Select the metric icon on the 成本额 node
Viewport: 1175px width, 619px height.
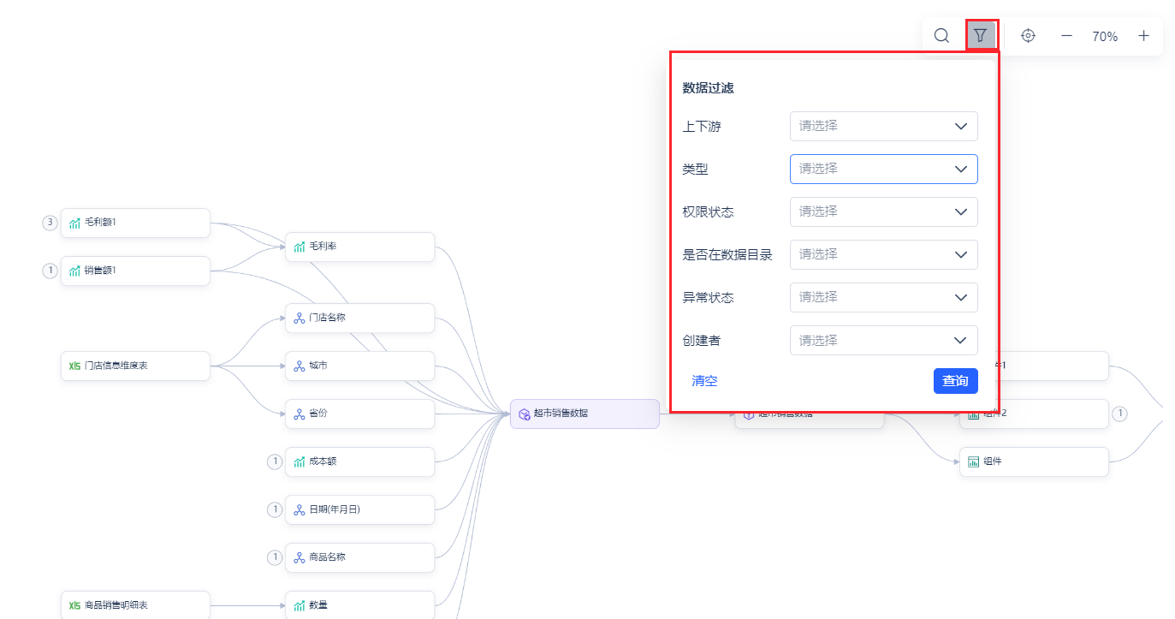300,461
